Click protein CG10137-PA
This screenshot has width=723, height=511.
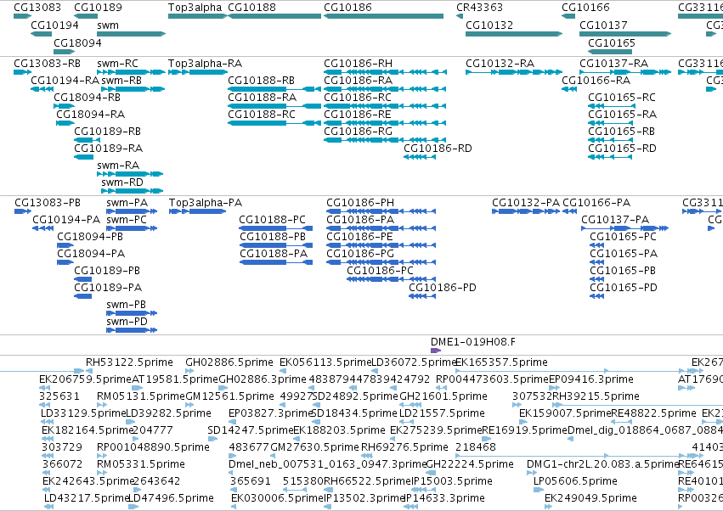615,219
